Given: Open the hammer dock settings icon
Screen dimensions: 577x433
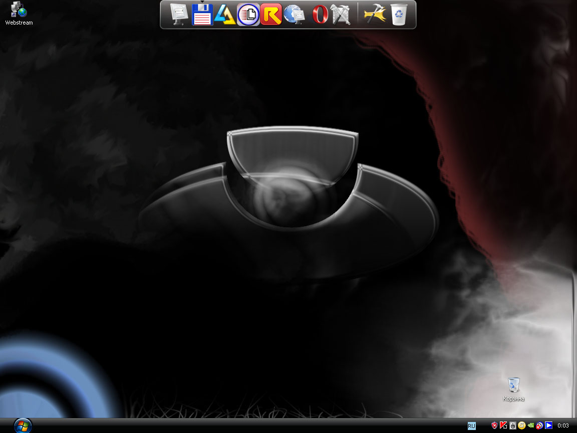Looking at the screenshot, I should [x=374, y=15].
